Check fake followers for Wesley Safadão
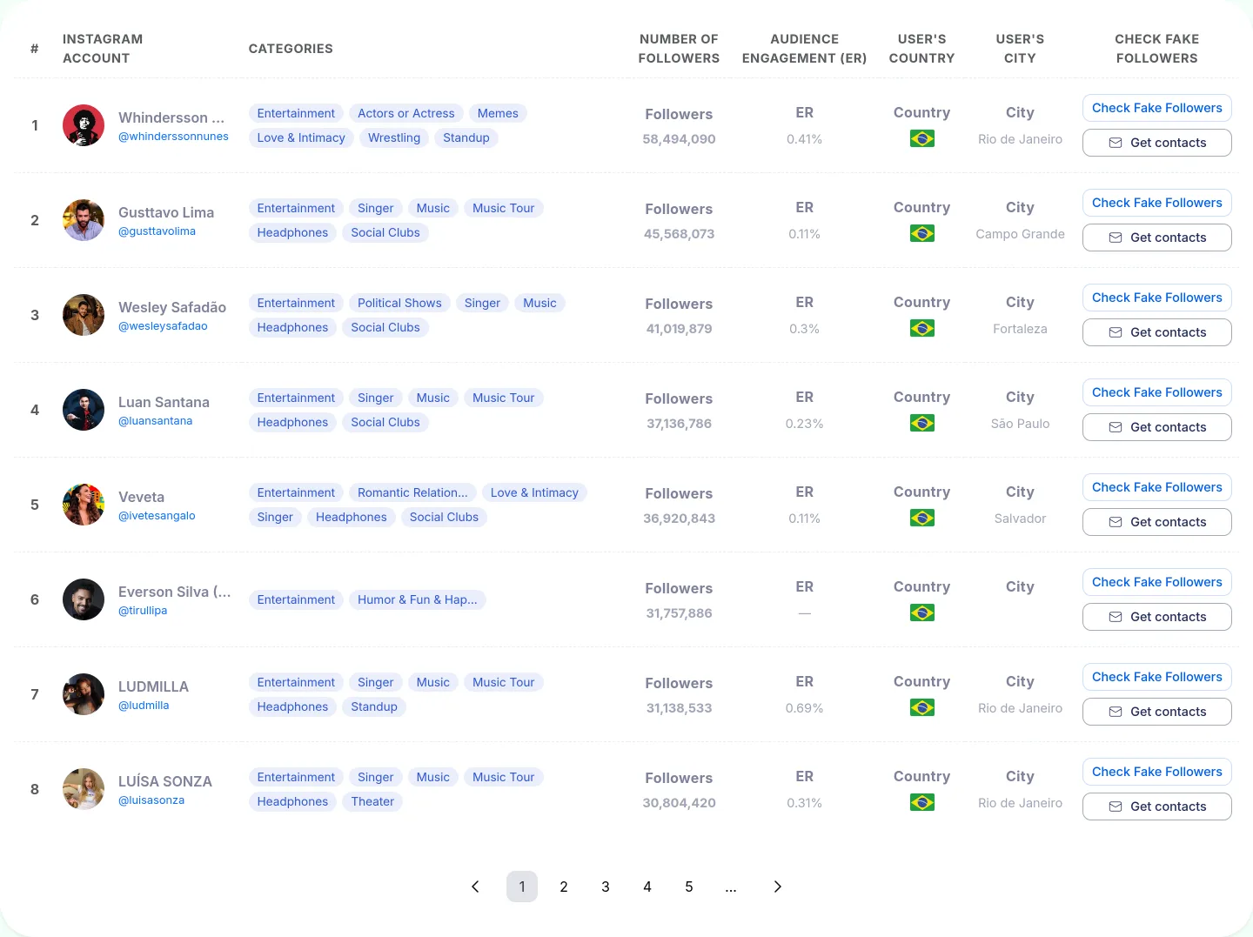 click(x=1157, y=298)
